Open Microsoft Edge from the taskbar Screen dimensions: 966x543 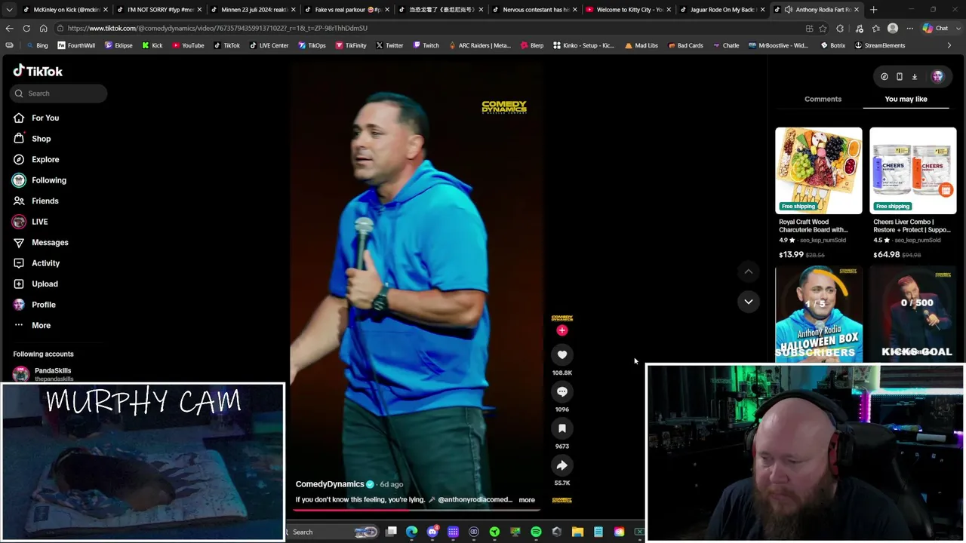(x=412, y=532)
